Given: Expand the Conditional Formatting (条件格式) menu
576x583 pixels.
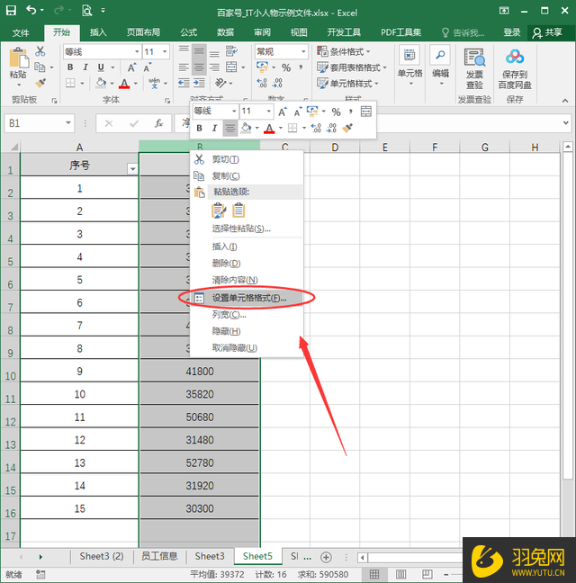Looking at the screenshot, I should click(344, 51).
